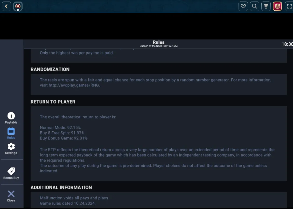The height and width of the screenshot is (209, 293).
Task: Click the ADDITIONAL INFORMATION heading
Action: click(61, 187)
